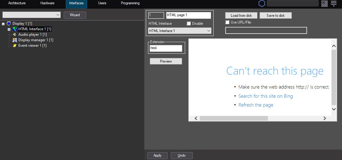The height and width of the screenshot is (160, 342).
Task: Click the Event viewer 1 yellow icon
Action: tap(15, 45)
